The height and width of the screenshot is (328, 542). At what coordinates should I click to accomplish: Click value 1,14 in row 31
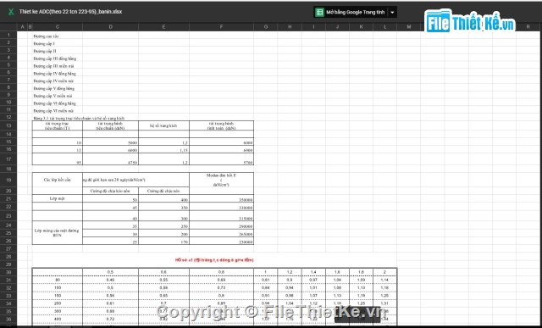(385, 280)
